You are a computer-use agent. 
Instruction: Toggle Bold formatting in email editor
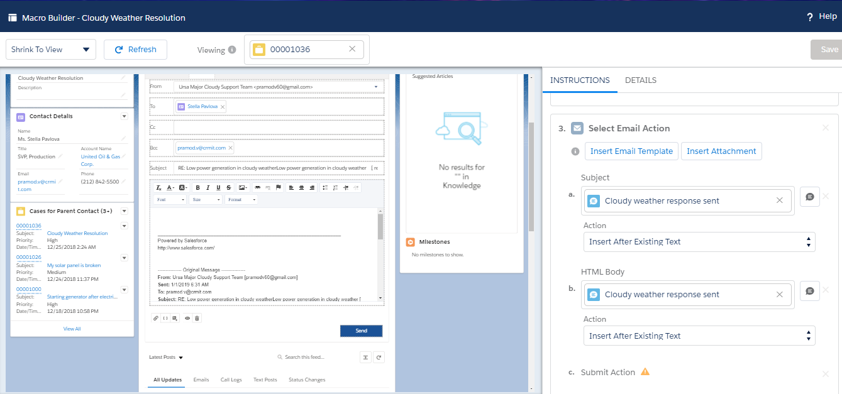coord(197,187)
